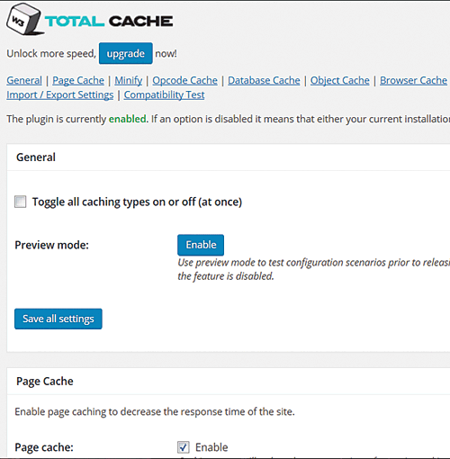The width and height of the screenshot is (450, 459).
Task: Enable Preview mode button
Action: point(201,245)
